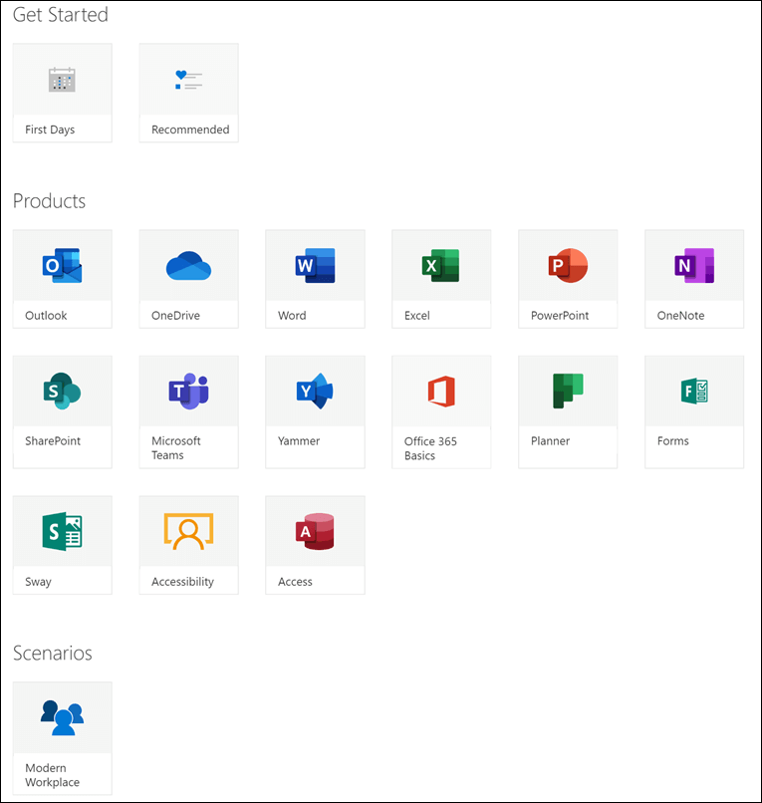Click the PowerPoint text label
Viewport: 762px width, 803px height.
point(560,316)
